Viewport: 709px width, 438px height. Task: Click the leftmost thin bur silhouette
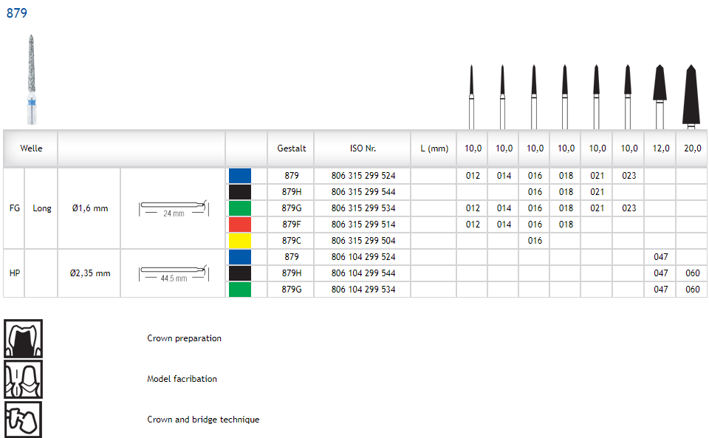(472, 95)
